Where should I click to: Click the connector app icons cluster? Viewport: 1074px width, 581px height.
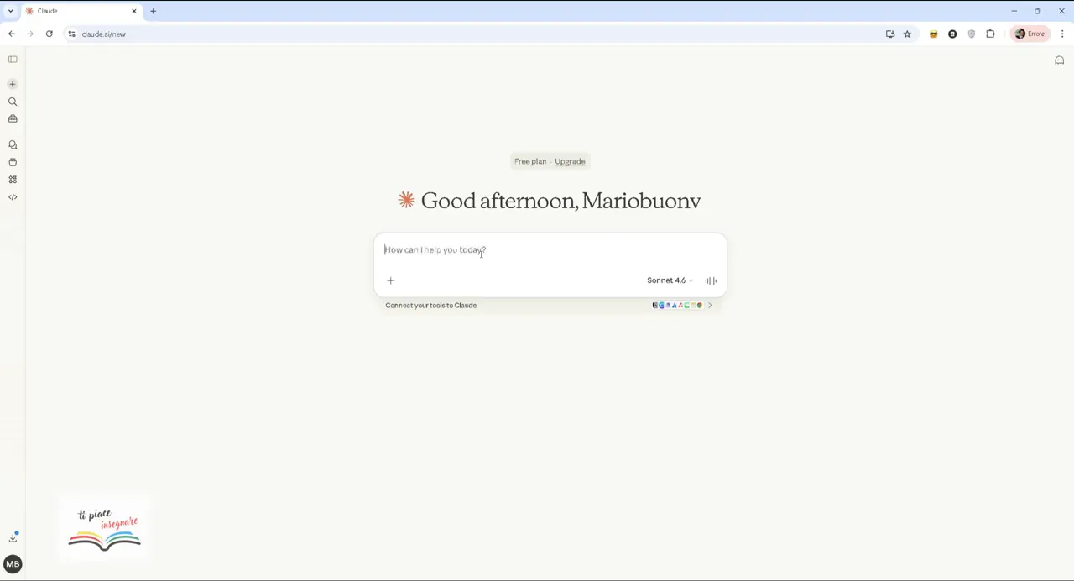coord(677,306)
